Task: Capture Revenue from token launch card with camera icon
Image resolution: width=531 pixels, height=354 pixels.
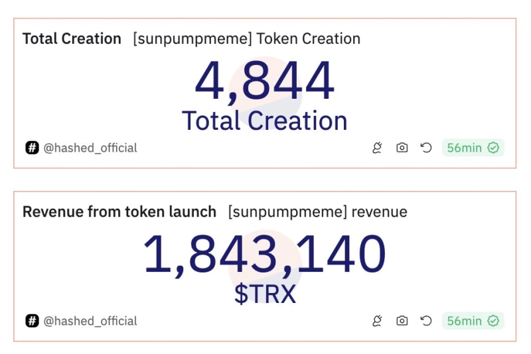Action: tap(402, 321)
